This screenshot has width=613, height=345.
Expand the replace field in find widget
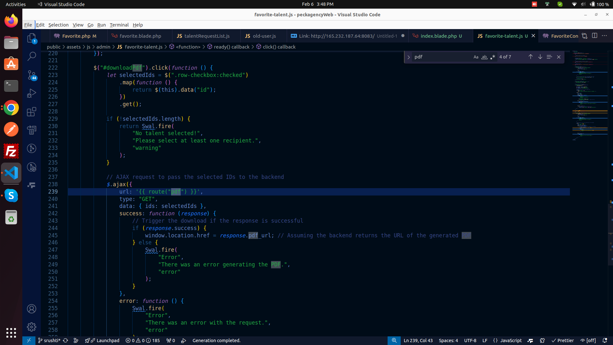tap(408, 57)
